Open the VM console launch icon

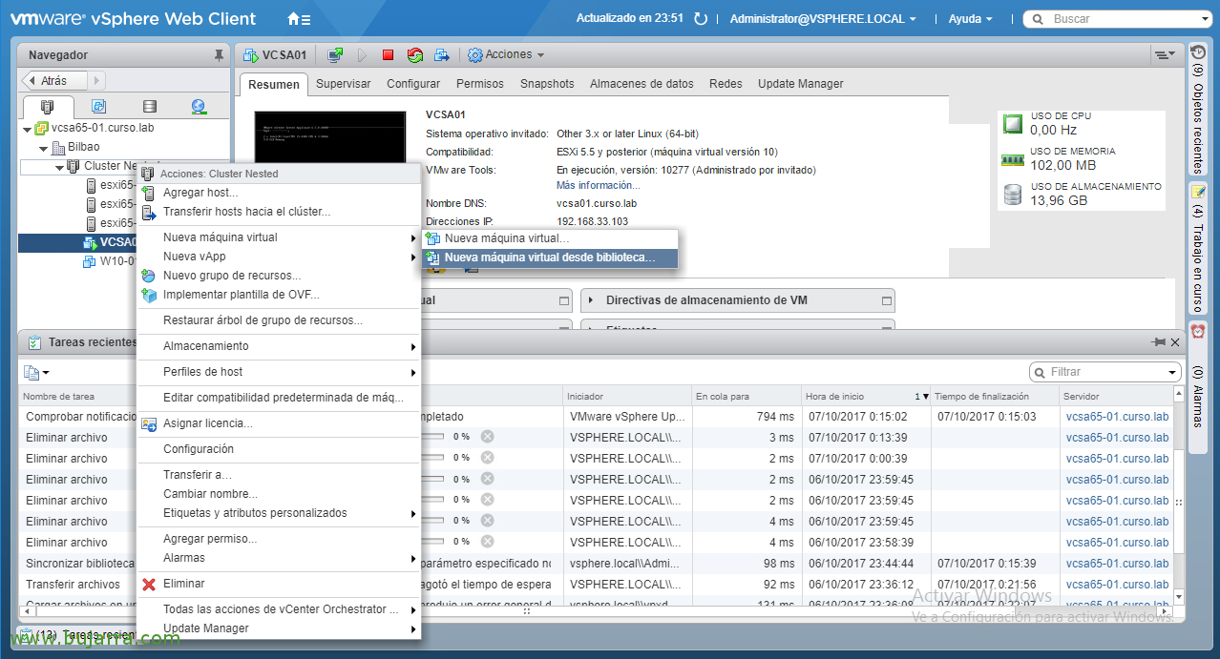click(335, 55)
